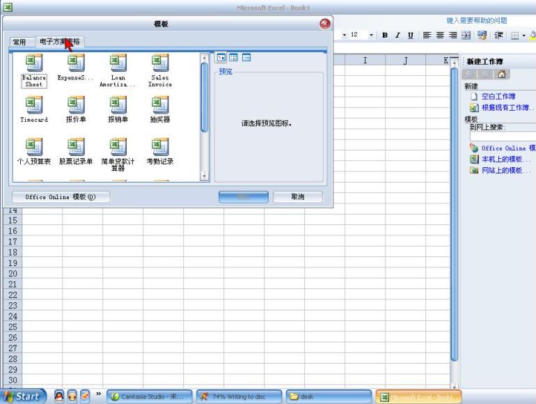Screen dimensions: 536x404
Task: Switch to Camtasia Studio taskbar item
Action: 150,397
